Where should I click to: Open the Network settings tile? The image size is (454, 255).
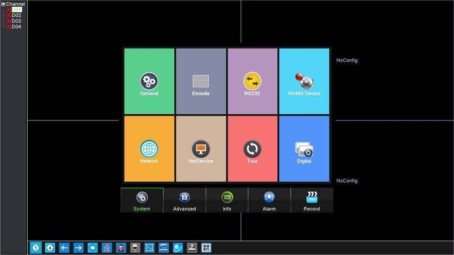[x=149, y=149]
